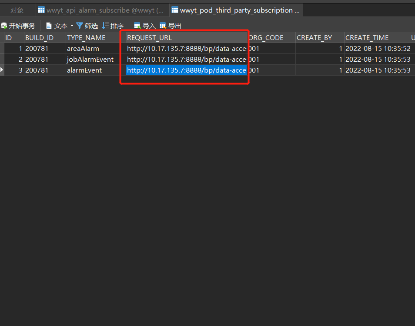
Task: Click the Begin Transaction (开始事务) icon
Action: point(4,26)
